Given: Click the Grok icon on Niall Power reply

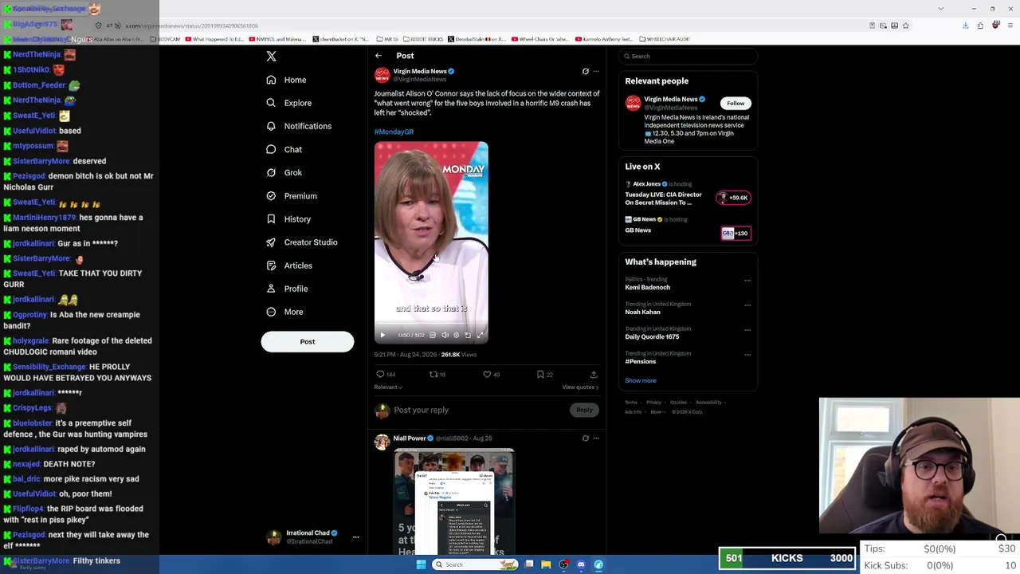Looking at the screenshot, I should [x=586, y=438].
